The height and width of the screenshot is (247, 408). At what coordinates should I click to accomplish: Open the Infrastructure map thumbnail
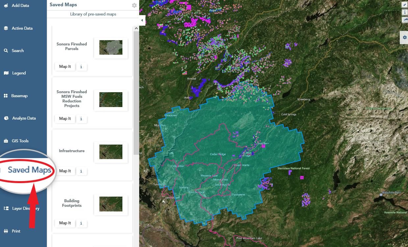111,152
